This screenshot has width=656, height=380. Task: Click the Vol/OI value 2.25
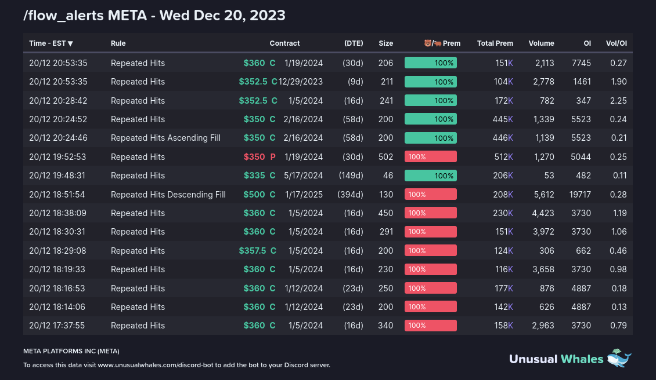619,101
